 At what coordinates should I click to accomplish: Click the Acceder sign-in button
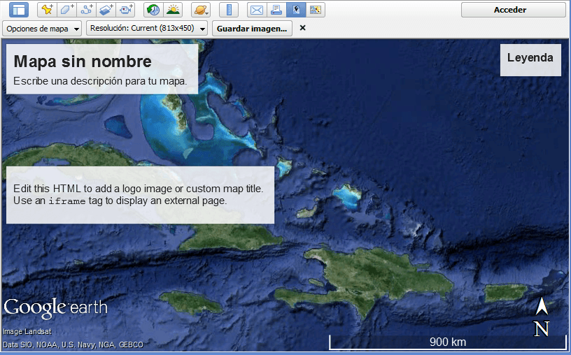point(513,10)
